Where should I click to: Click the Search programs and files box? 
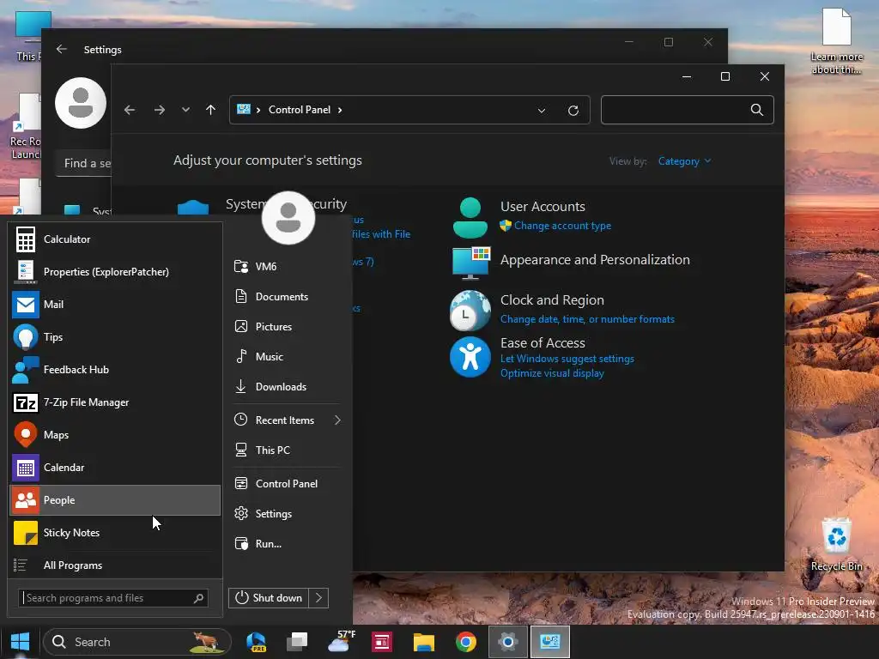tap(113, 598)
